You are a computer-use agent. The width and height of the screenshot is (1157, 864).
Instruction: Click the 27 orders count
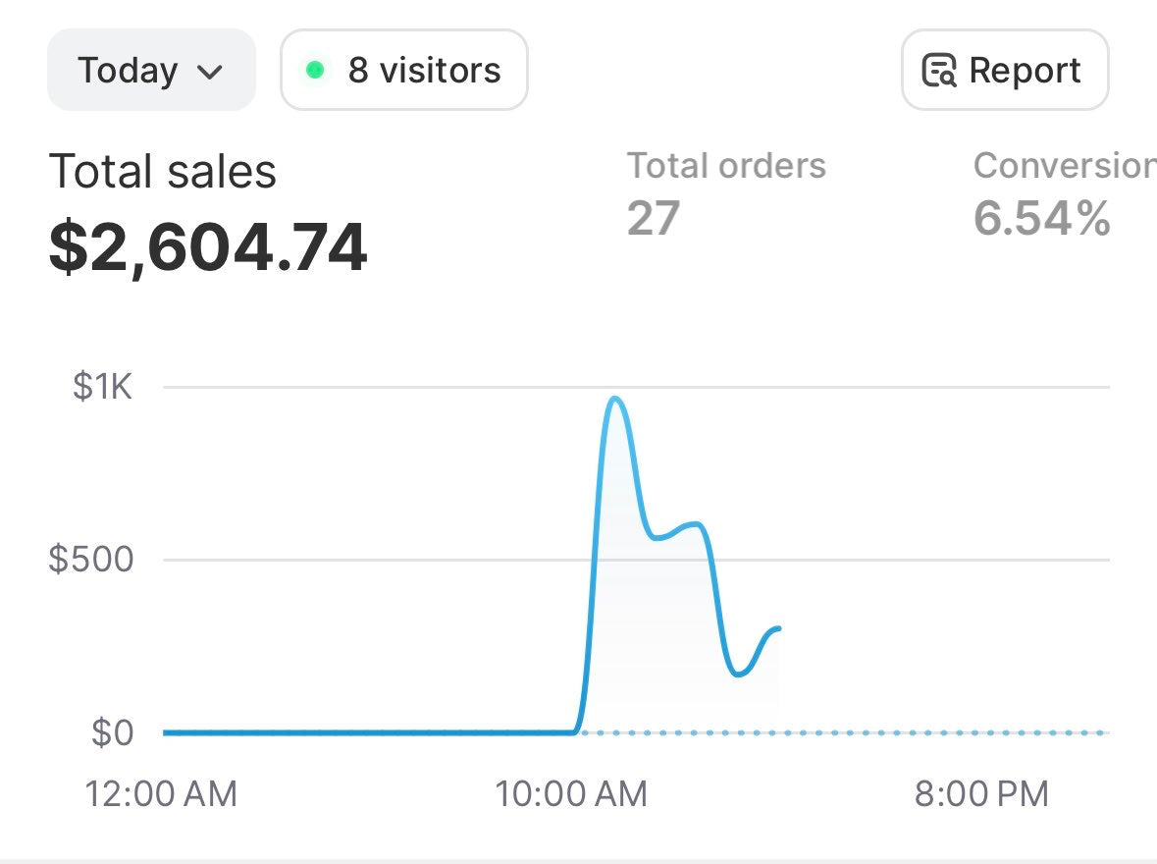654,218
